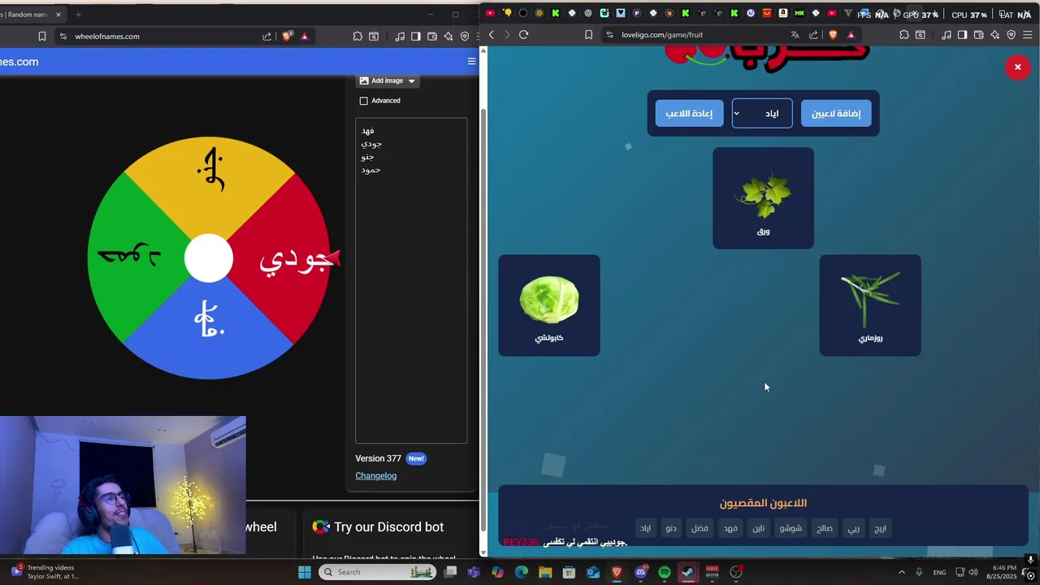This screenshot has width=1040, height=585.
Task: Open a new tab in left browser
Action: [x=78, y=15]
